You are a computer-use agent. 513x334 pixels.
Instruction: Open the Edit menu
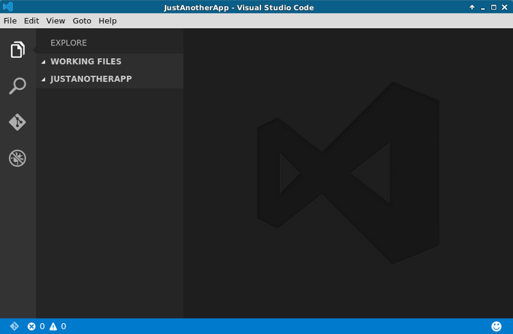tap(31, 21)
